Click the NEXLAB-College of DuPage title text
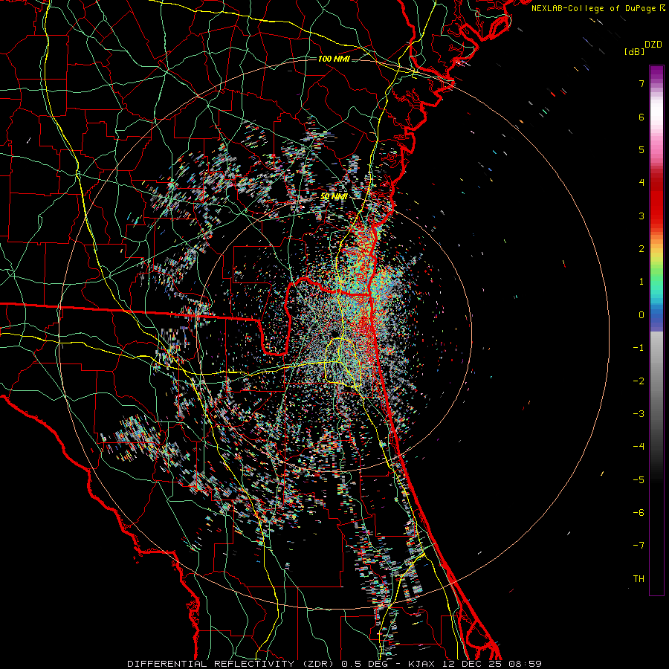The image size is (669, 669). coord(593,8)
